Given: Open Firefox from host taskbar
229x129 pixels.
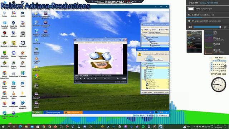Looking at the screenshot, I should click(x=55, y=126).
